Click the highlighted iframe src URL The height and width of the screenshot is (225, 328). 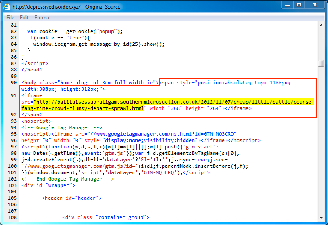coord(168,105)
